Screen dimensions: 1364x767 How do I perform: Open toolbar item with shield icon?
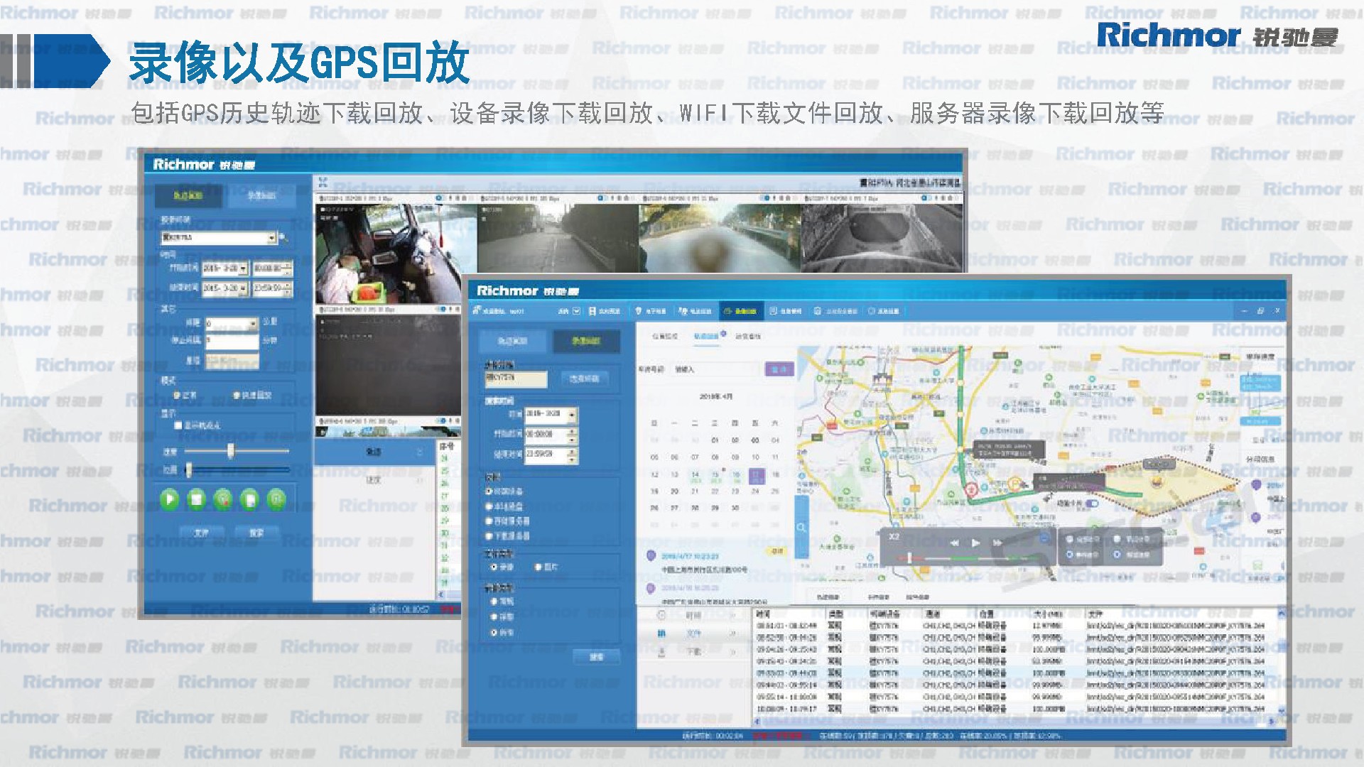[x=835, y=311]
